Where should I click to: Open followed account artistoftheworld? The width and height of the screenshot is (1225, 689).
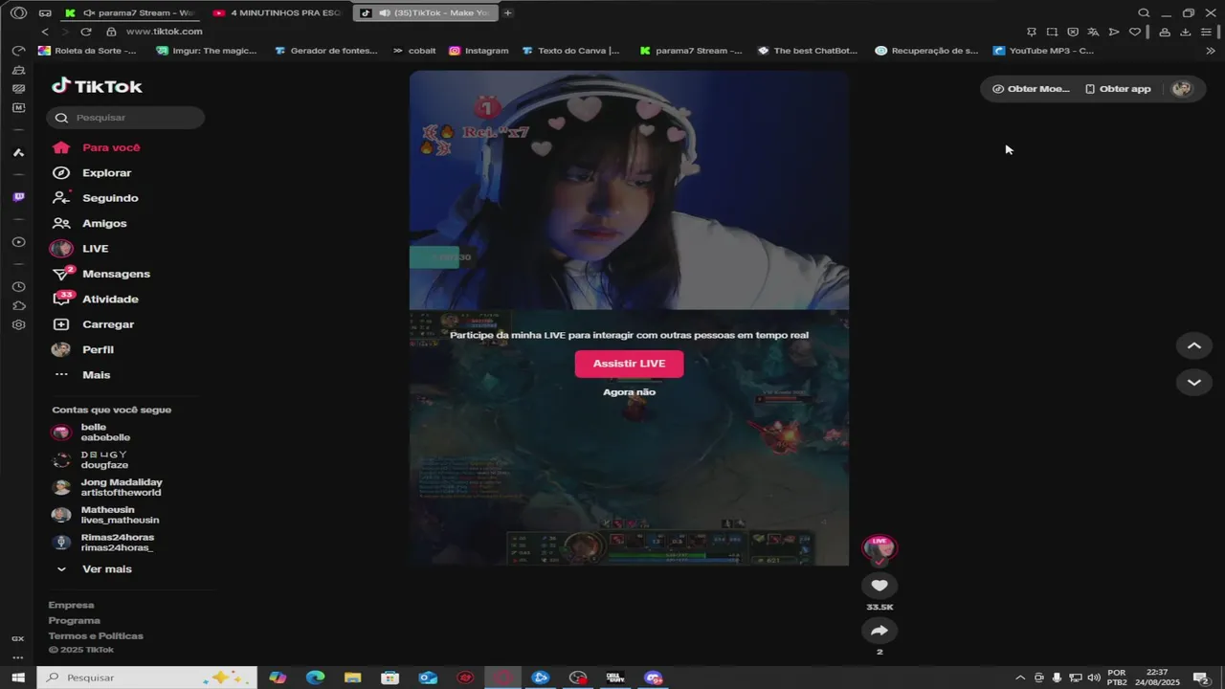106,488
